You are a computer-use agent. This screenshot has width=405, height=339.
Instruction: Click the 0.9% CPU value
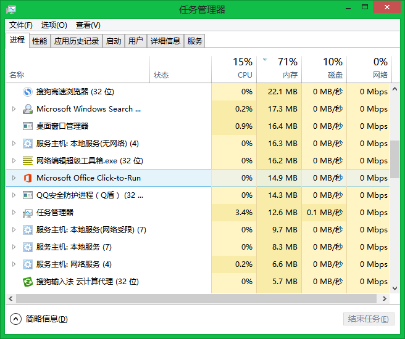point(244,126)
